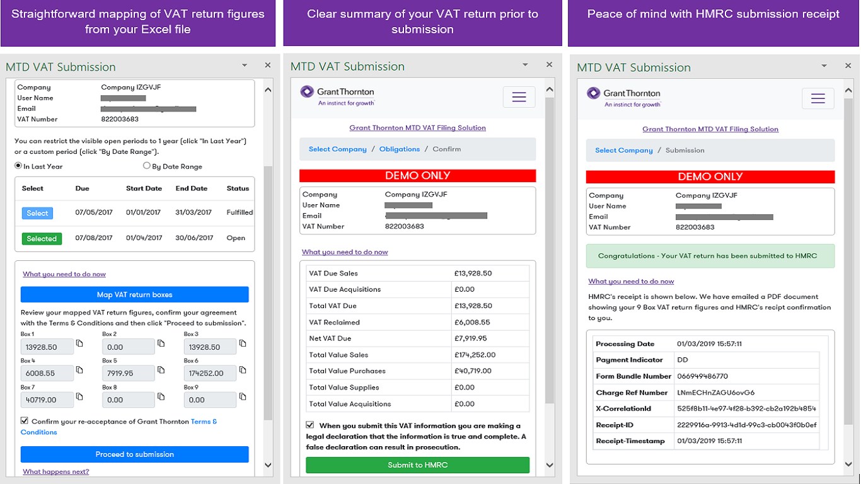Copy the Box 5 value
Screen dimensions: 861x484
coord(161,370)
